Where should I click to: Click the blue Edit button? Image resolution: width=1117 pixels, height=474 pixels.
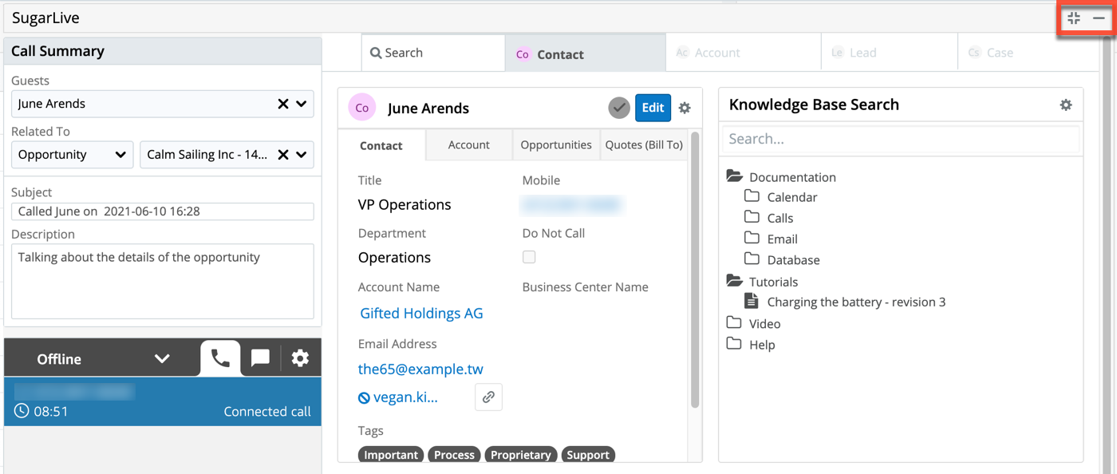coord(653,108)
